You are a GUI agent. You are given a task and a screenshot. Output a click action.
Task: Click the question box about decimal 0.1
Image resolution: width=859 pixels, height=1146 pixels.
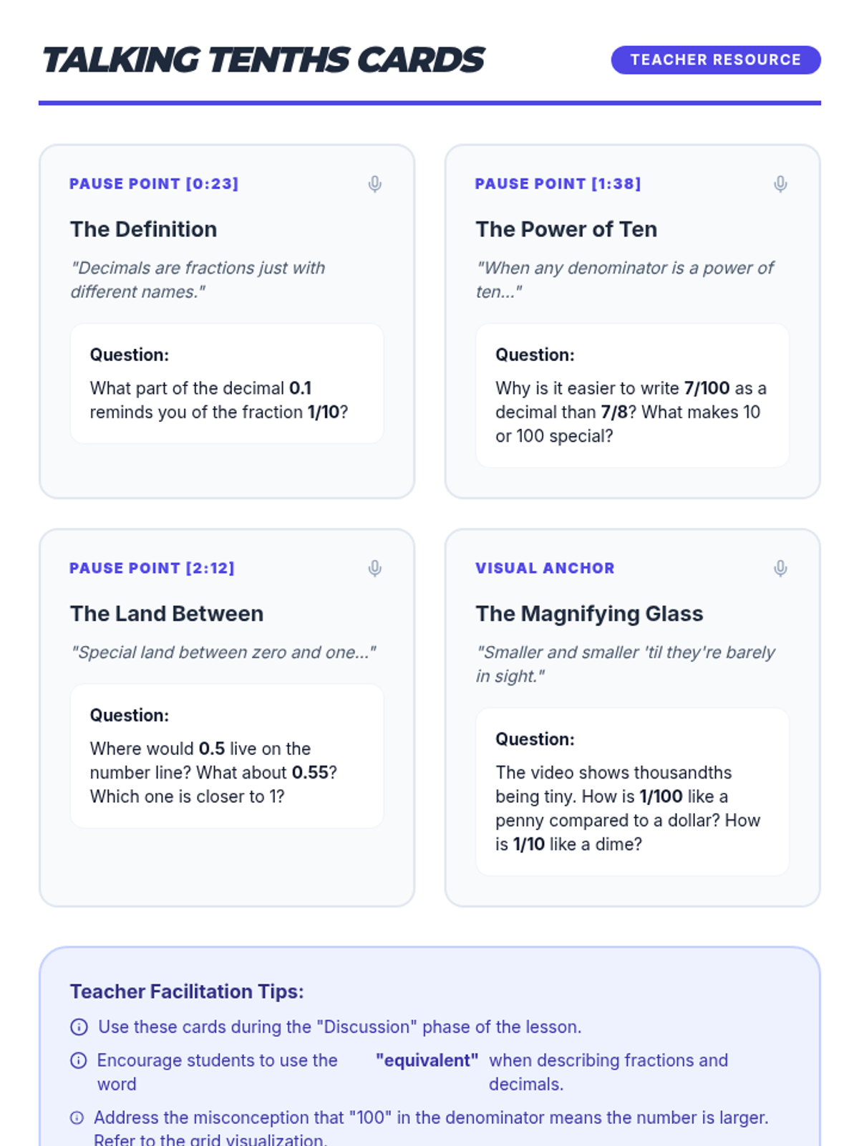pyautogui.click(x=227, y=384)
